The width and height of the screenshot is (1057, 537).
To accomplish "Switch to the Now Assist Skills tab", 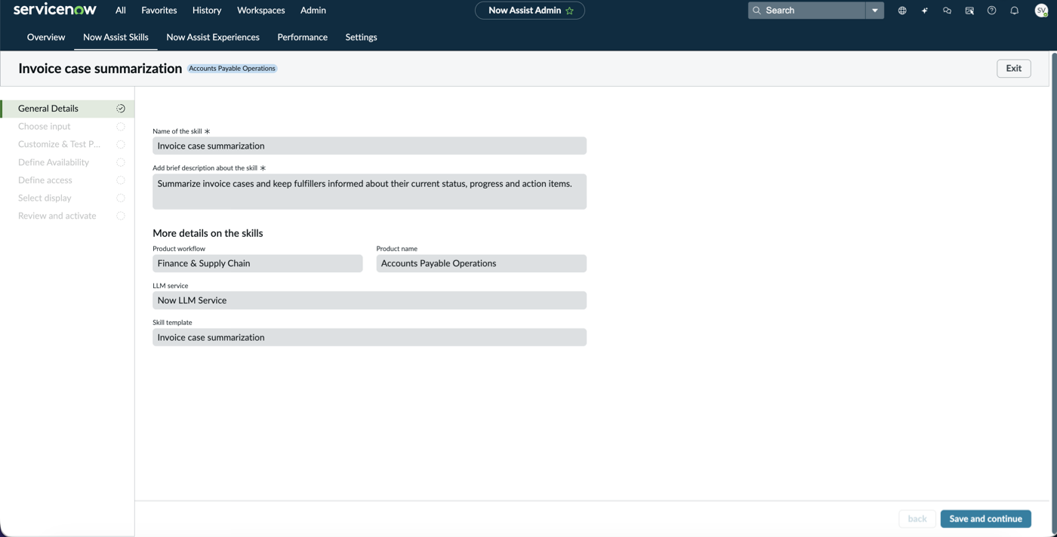I will 116,37.
